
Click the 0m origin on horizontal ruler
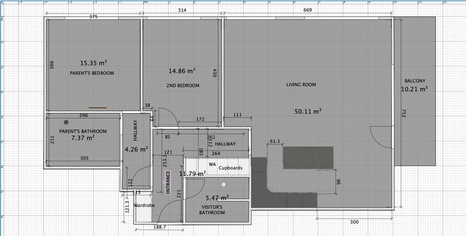(146, 2)
